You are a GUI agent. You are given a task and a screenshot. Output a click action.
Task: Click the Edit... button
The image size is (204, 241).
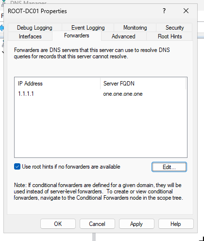169,167
